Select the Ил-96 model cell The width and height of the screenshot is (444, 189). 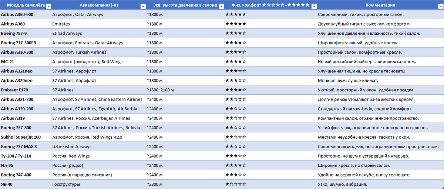tap(26, 165)
